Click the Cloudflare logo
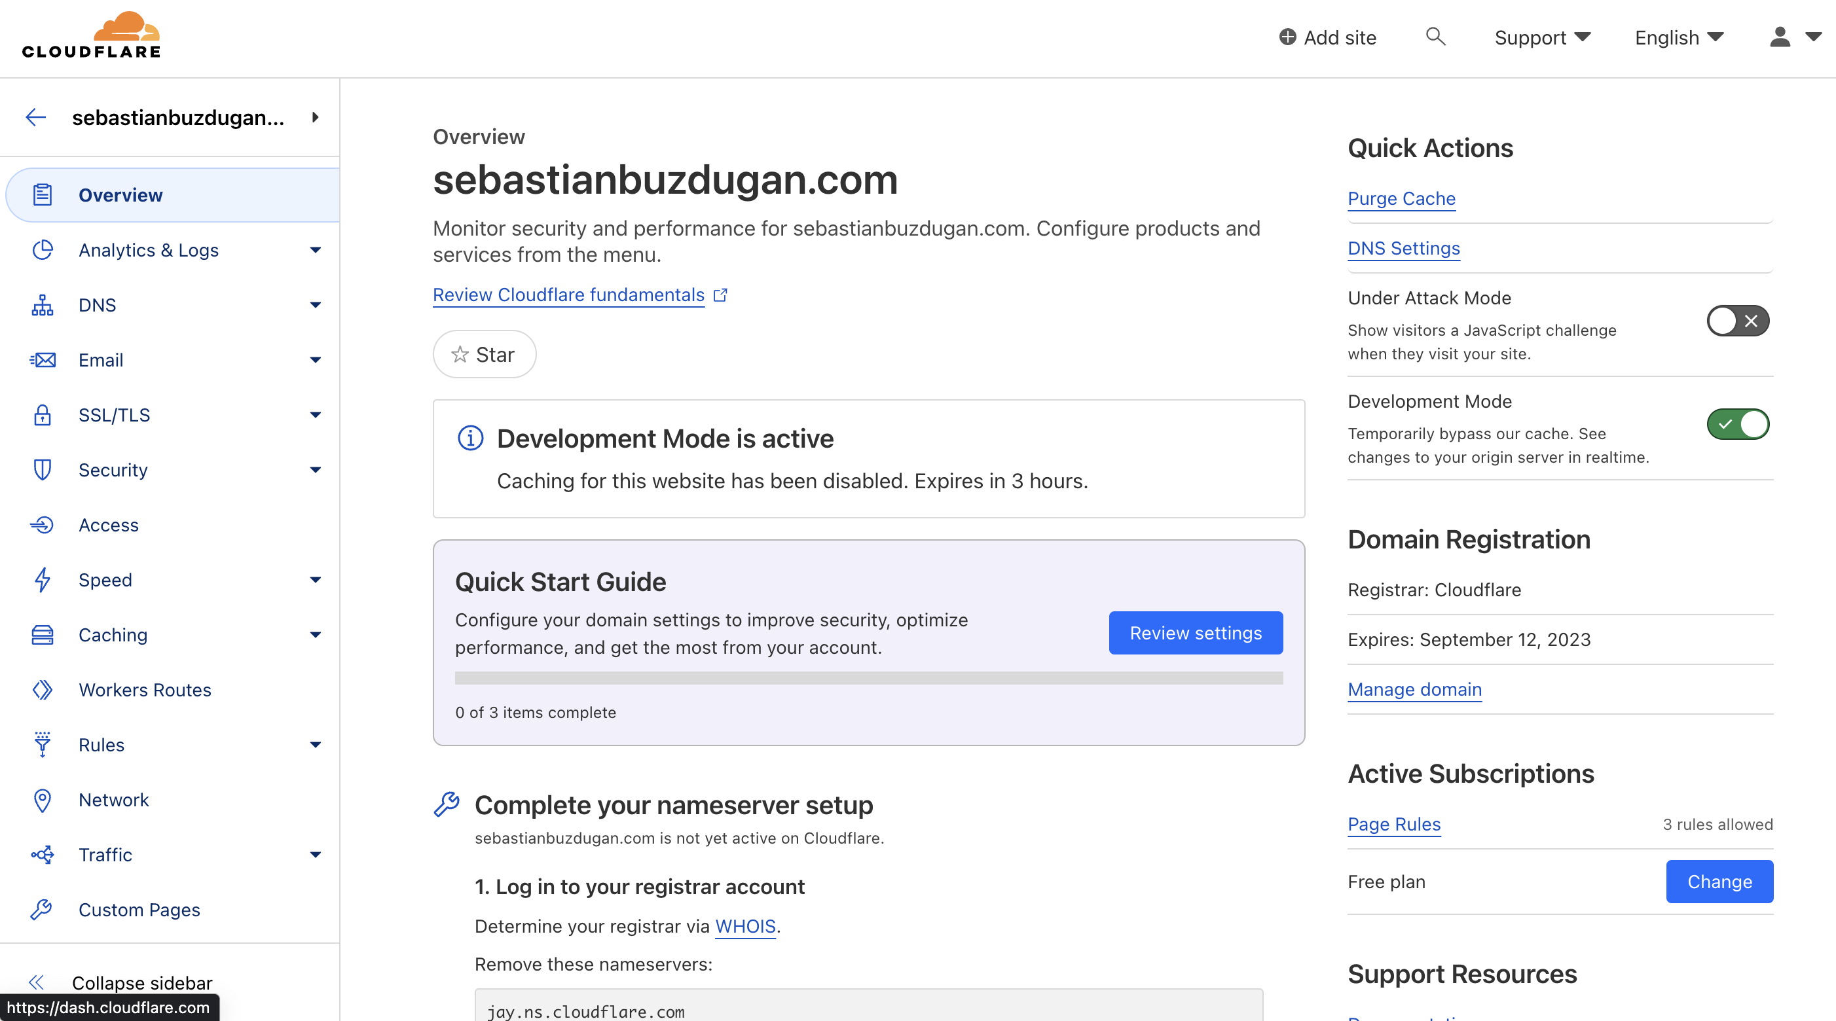 point(91,35)
